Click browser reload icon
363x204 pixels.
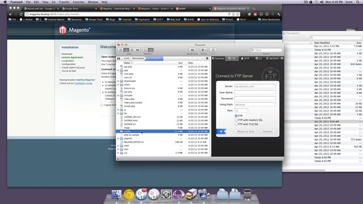tap(21, 14)
